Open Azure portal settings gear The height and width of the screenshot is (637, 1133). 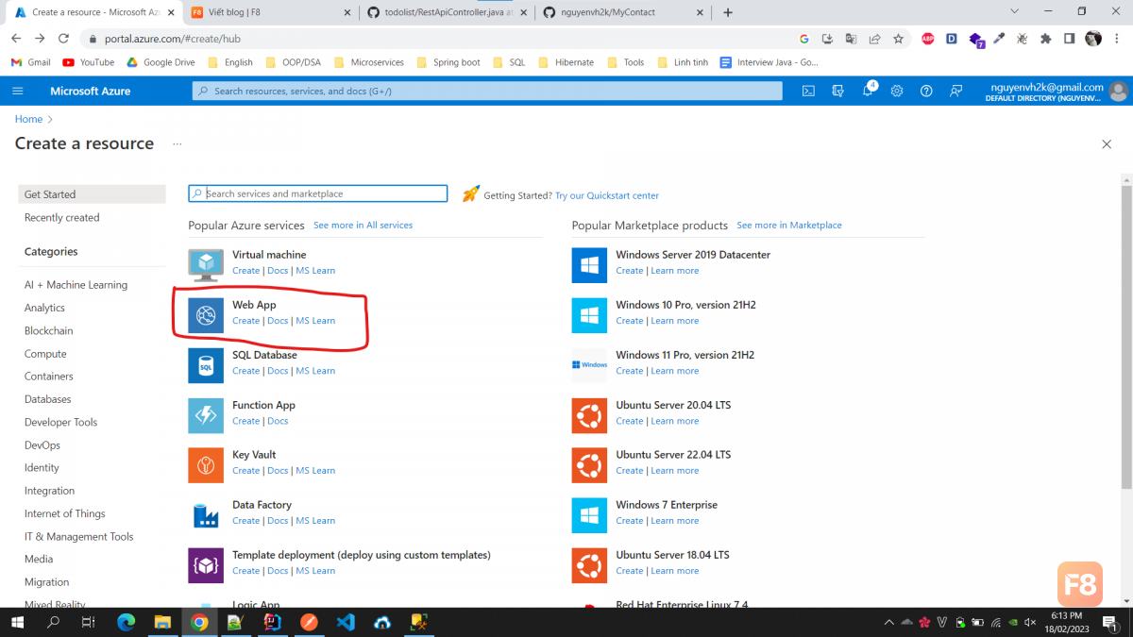coord(897,91)
